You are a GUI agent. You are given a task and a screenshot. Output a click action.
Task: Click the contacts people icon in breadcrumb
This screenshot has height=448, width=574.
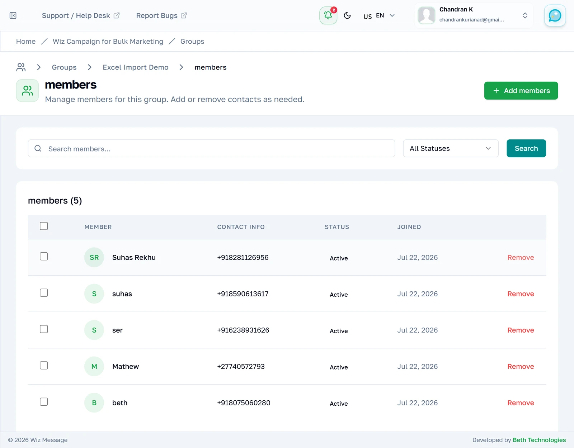[x=21, y=67]
